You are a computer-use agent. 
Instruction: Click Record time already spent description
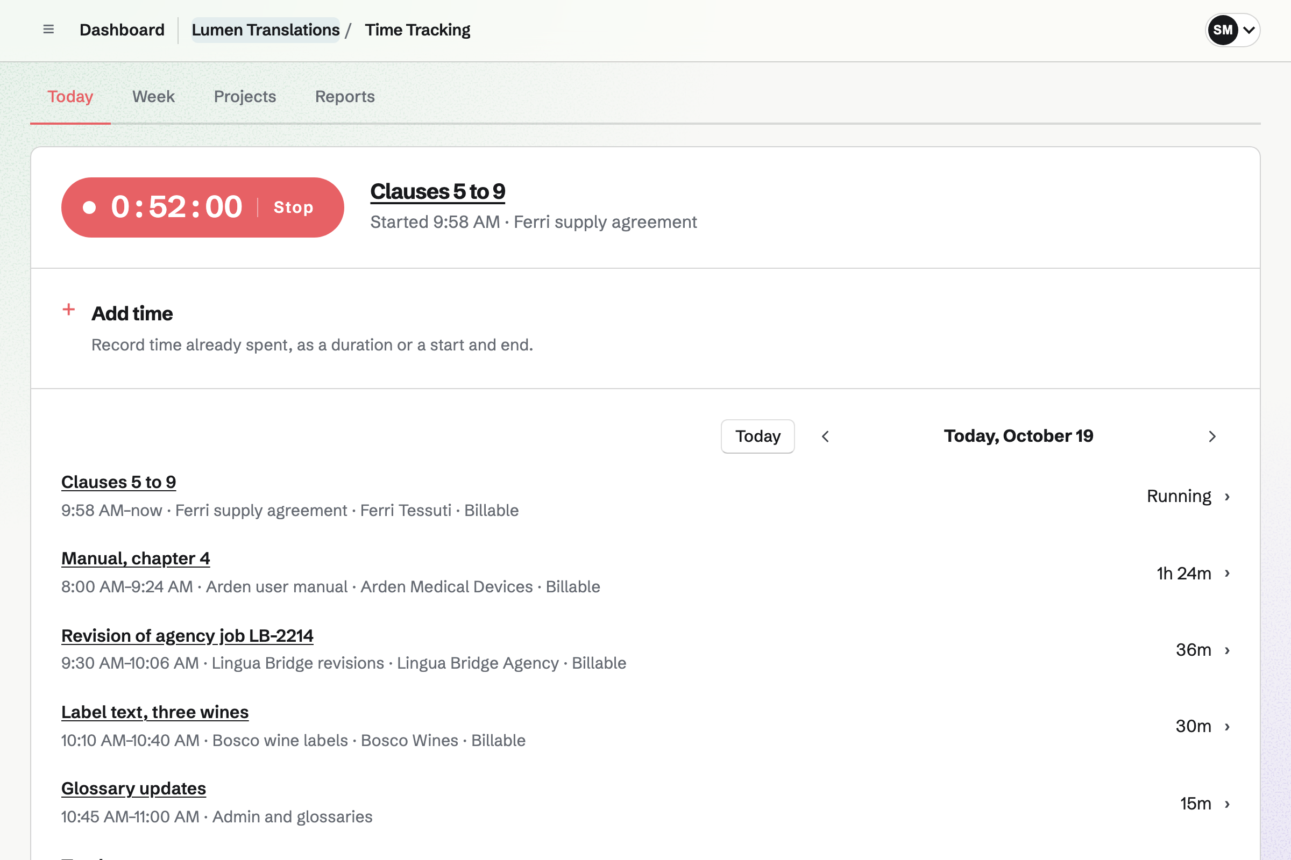(x=312, y=345)
